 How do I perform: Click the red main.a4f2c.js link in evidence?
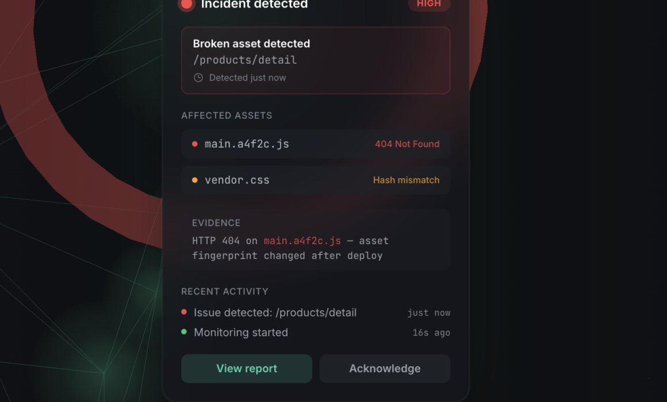pyautogui.click(x=302, y=241)
